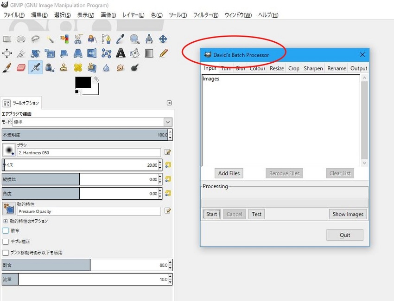Select the Rotate tool
This screenshot has width=394, height=301.
click(35, 53)
